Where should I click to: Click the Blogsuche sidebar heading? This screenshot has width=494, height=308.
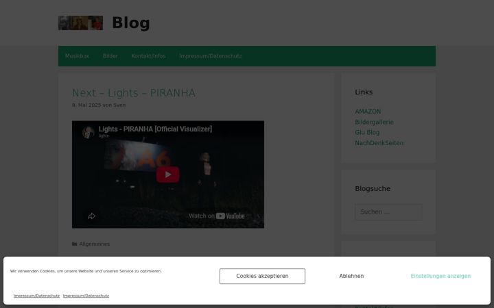[x=373, y=189]
